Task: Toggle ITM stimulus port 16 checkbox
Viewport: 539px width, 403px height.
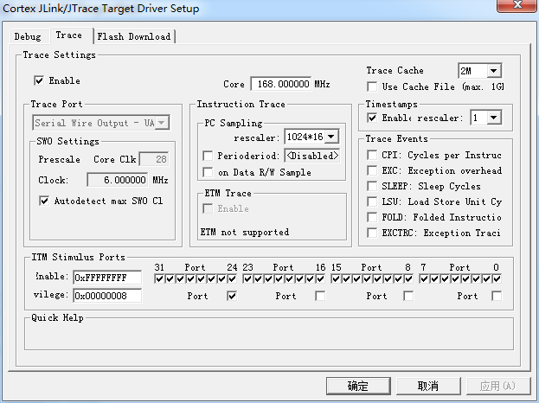Action: 320,279
